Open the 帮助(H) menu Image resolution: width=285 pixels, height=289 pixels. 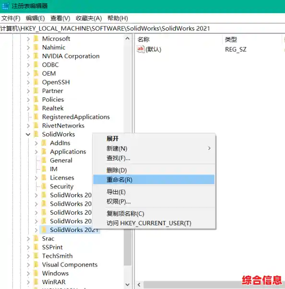pos(118,18)
